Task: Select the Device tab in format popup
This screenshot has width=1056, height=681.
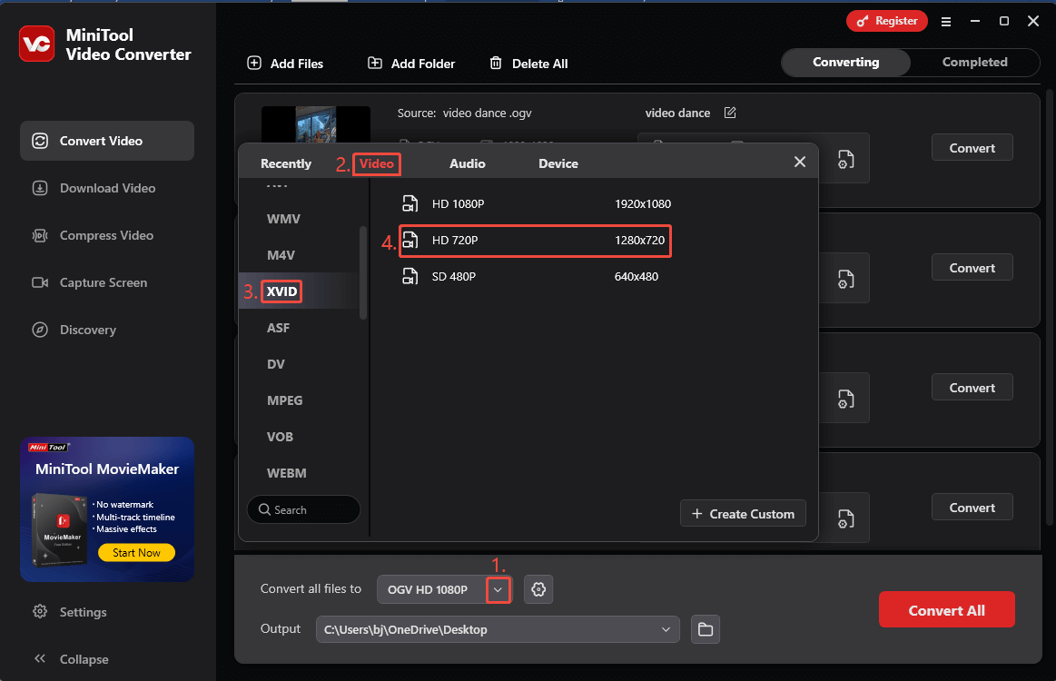Action: pyautogui.click(x=558, y=163)
